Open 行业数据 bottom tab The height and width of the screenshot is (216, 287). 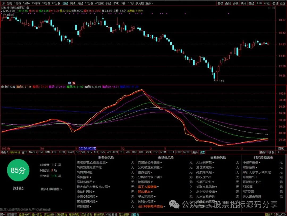click(111, 214)
